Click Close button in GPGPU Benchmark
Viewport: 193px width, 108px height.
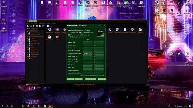[x=102, y=79]
